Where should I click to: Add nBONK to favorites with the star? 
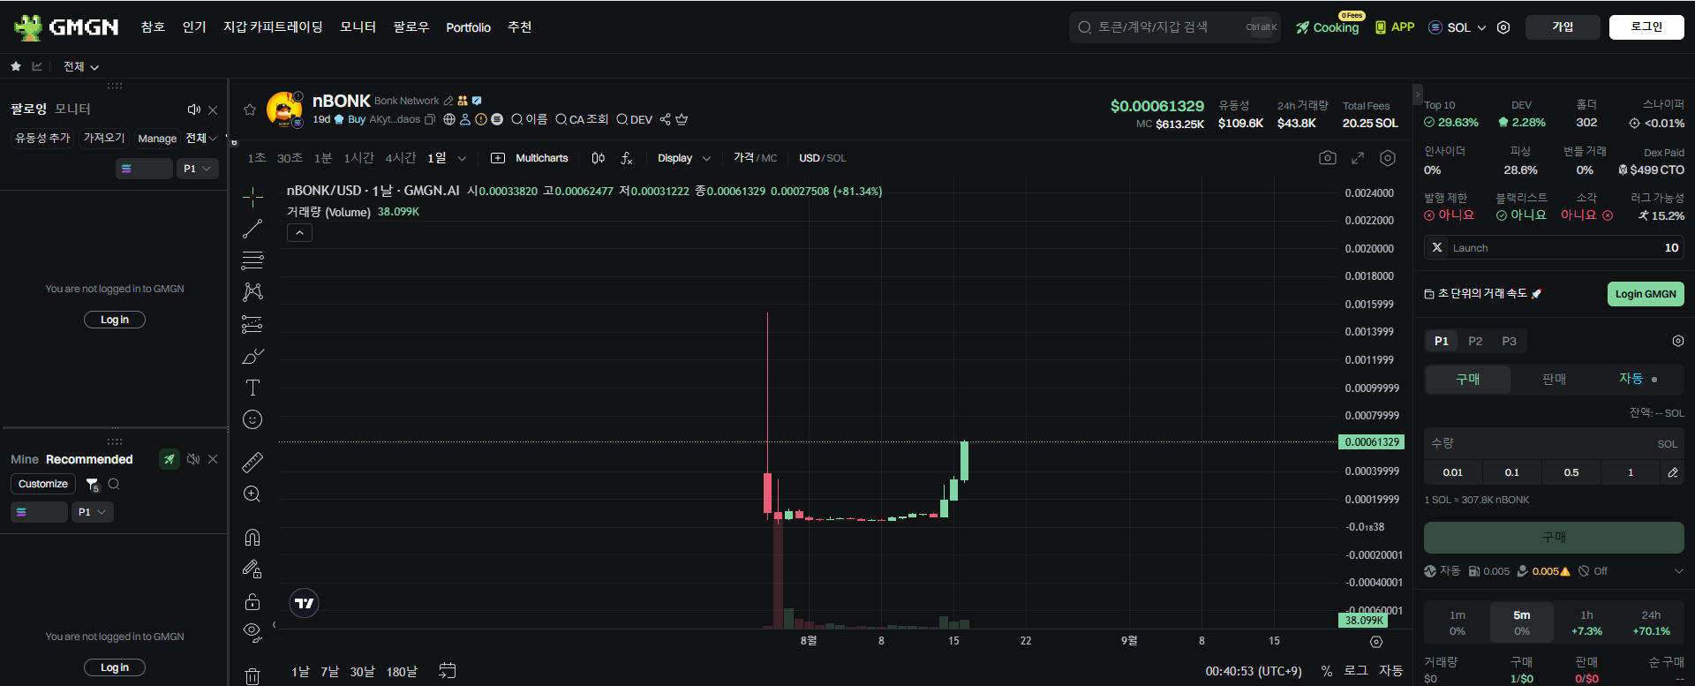250,109
